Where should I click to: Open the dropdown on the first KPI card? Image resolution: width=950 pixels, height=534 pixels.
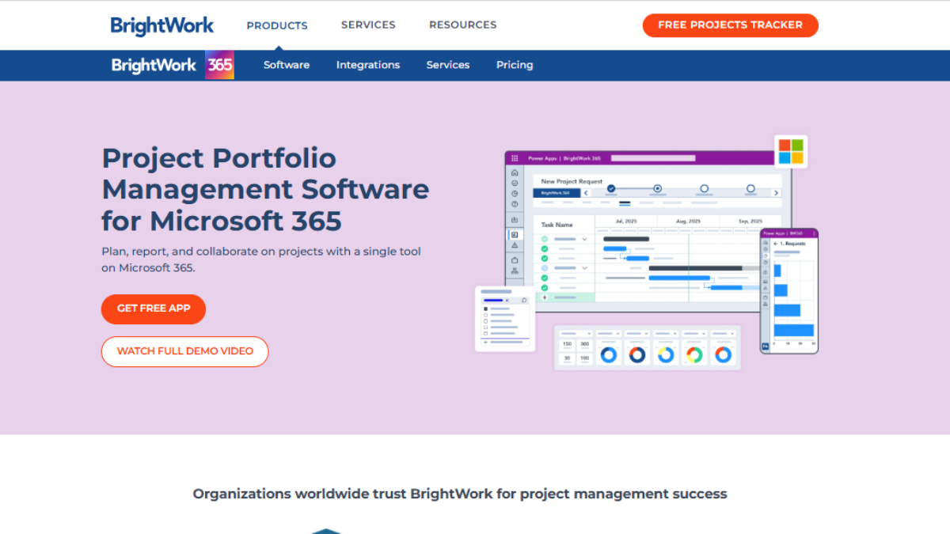point(589,334)
